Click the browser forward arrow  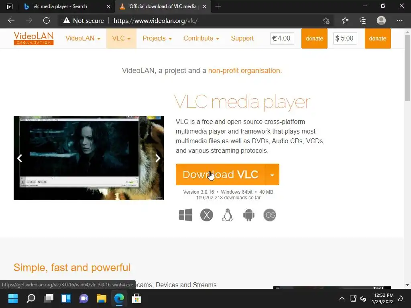tap(29, 20)
